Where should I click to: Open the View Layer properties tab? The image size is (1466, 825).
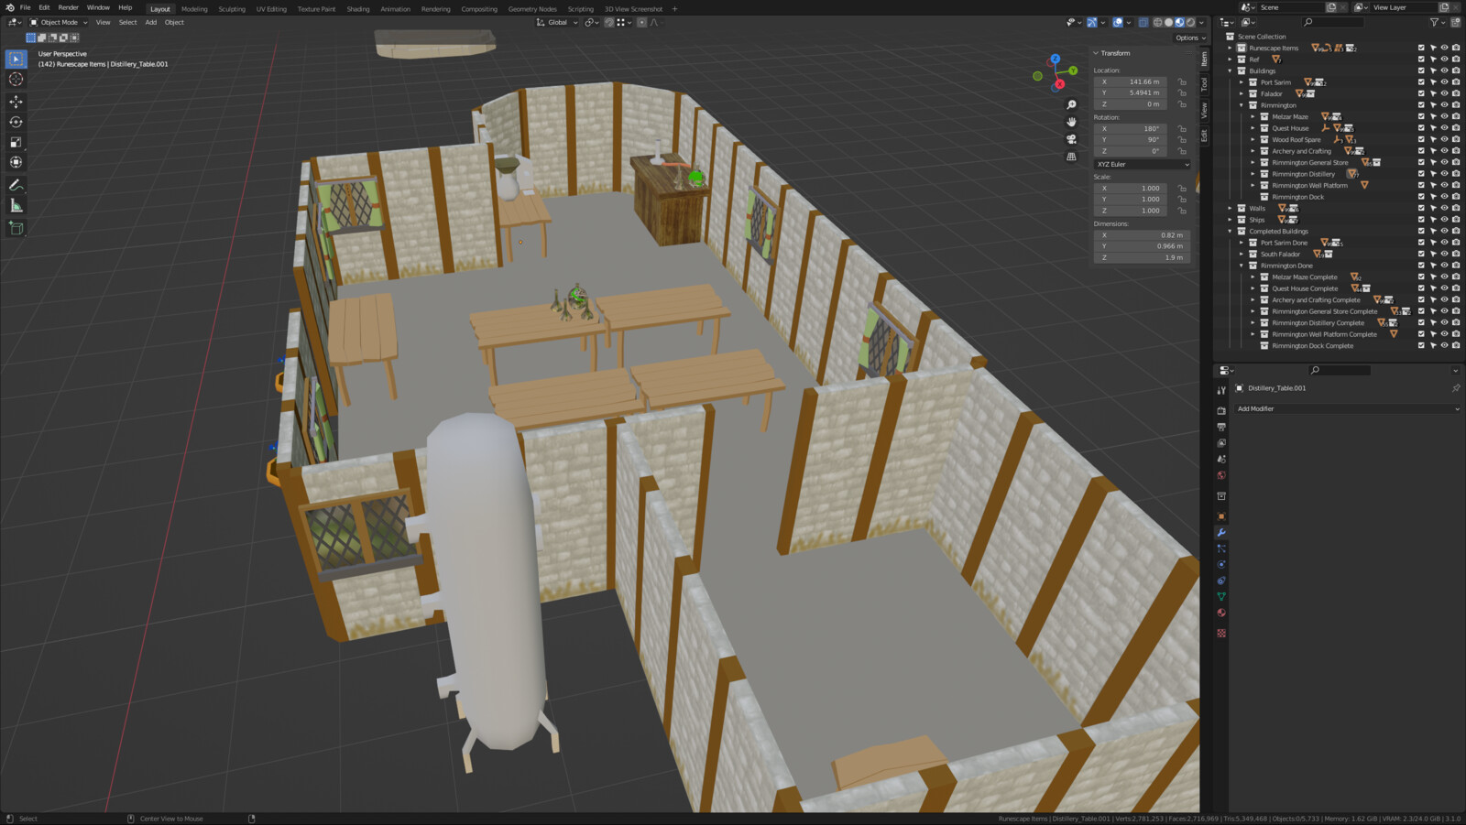click(x=1220, y=443)
